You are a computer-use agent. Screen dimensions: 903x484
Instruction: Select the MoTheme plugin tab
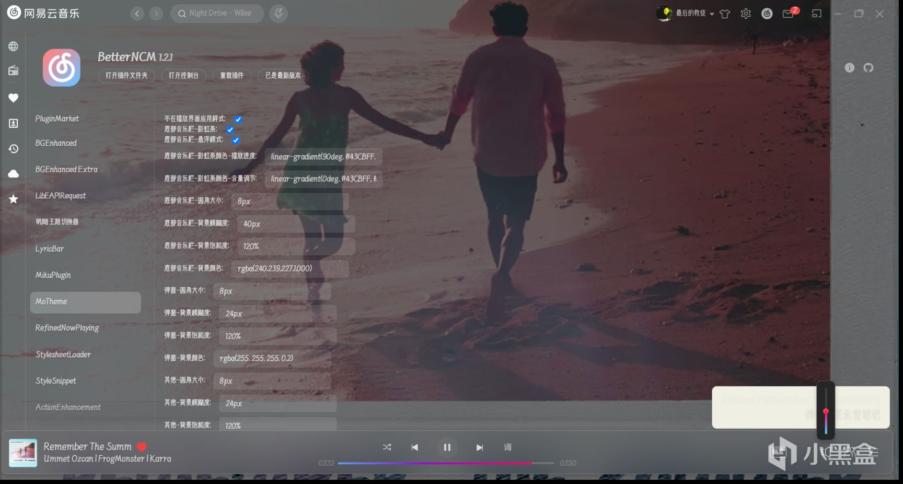tap(85, 302)
